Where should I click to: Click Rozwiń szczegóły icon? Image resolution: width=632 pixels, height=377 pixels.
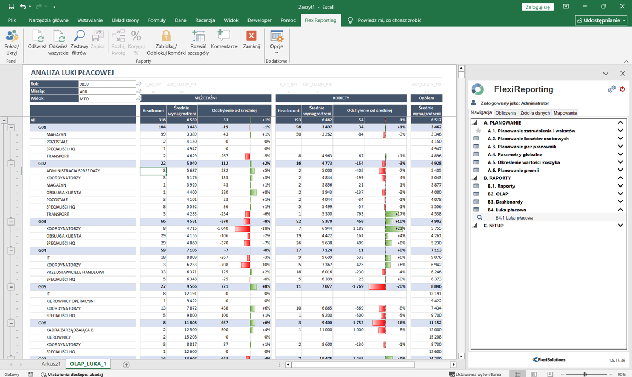click(x=198, y=37)
